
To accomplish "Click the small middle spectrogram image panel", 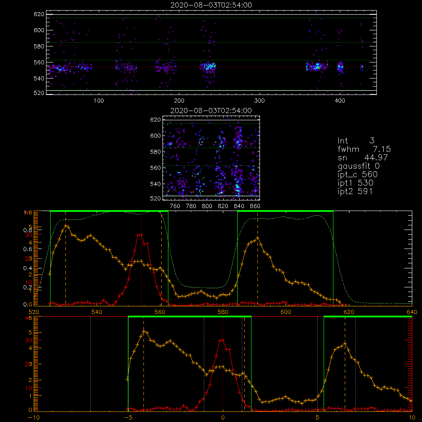I will tap(211, 158).
